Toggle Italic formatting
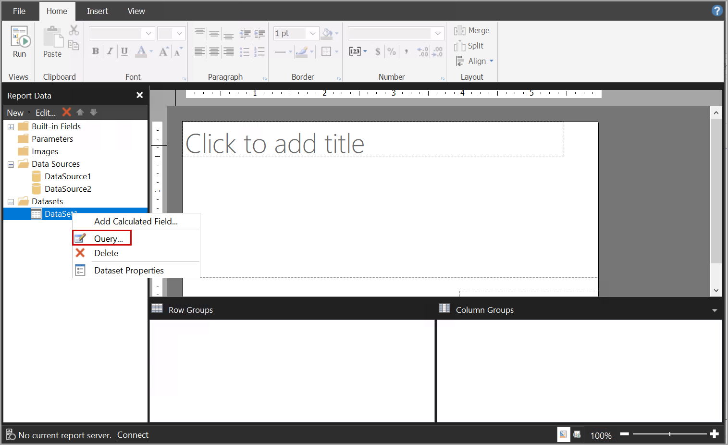The height and width of the screenshot is (445, 728). point(110,51)
